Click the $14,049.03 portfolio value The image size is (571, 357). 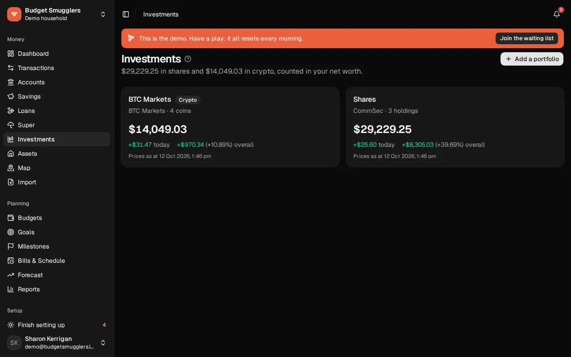tap(157, 129)
